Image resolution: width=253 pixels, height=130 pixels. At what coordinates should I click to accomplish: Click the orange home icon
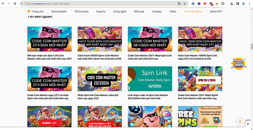(29, 11)
